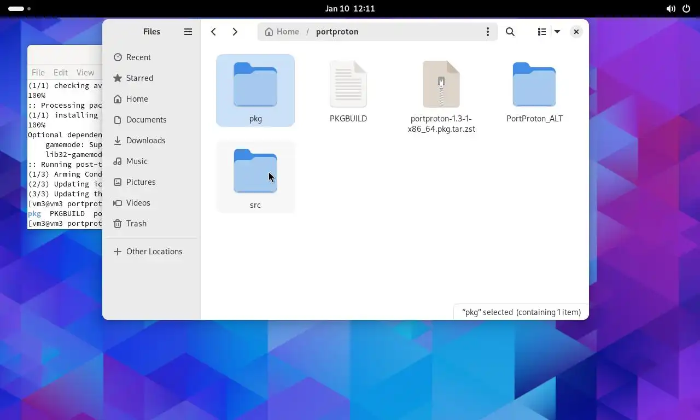Open Recent label in sidebar
This screenshot has width=700, height=420.
tap(138, 57)
